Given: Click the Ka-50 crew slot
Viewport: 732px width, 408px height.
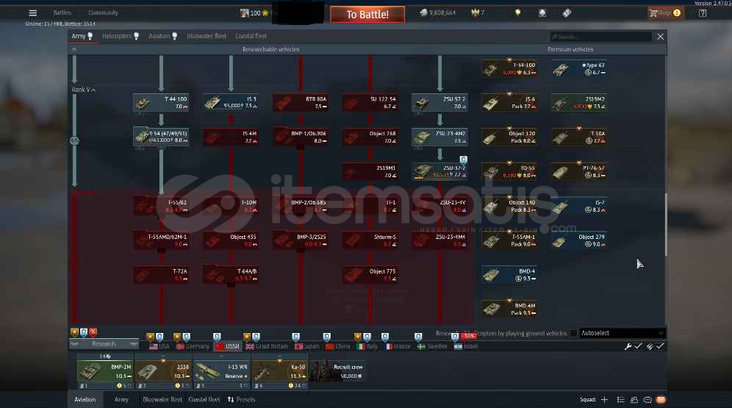Looking at the screenshot, I should (x=279, y=371).
